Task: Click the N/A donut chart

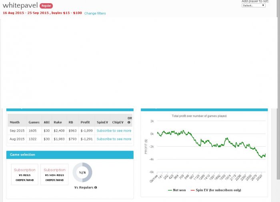Action: [x=82, y=172]
